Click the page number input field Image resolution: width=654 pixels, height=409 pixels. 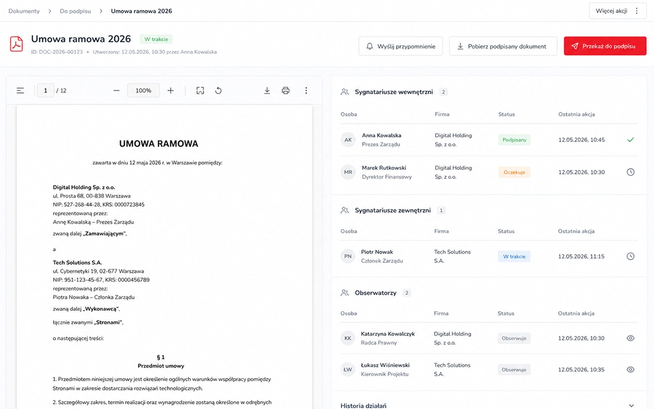(46, 91)
